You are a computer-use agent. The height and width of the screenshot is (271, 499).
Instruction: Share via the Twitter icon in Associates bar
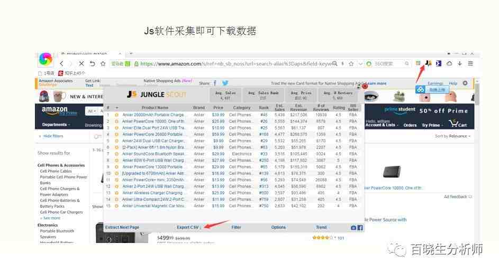(225, 83)
